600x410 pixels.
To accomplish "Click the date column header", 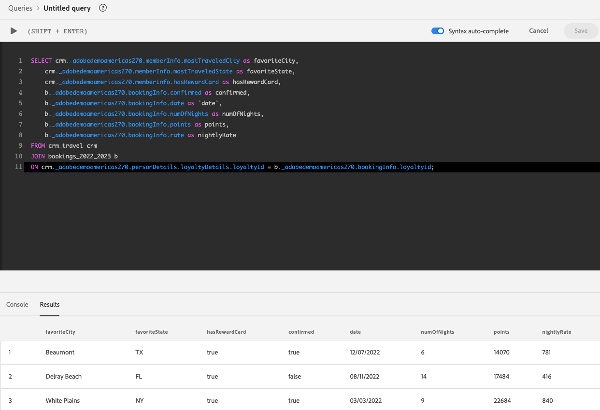I will (355, 332).
